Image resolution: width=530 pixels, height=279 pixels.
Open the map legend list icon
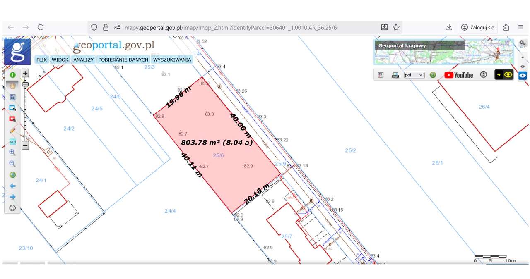381,75
